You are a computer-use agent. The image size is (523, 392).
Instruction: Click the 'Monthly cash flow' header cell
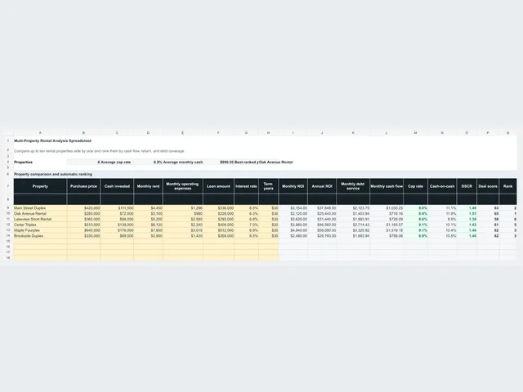[x=387, y=186]
